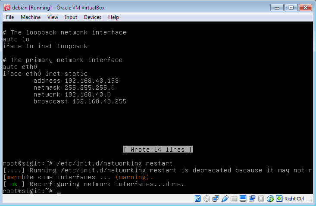
Task: Click the USB devices status icon
Action: [225, 199]
